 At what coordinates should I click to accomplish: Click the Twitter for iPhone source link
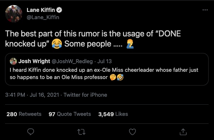pos(85,95)
